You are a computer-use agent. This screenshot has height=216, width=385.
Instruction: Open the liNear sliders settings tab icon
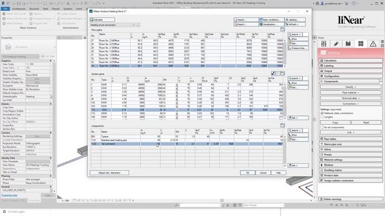[x=324, y=44]
